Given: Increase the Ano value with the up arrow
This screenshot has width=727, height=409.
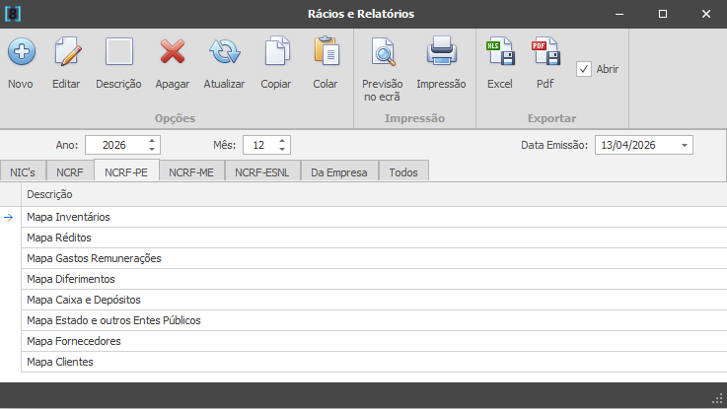Looking at the screenshot, I should tap(151, 140).
